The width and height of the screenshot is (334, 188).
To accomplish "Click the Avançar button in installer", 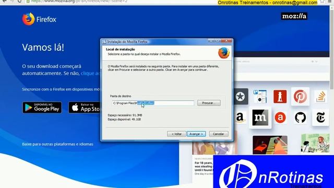I will click(196, 134).
